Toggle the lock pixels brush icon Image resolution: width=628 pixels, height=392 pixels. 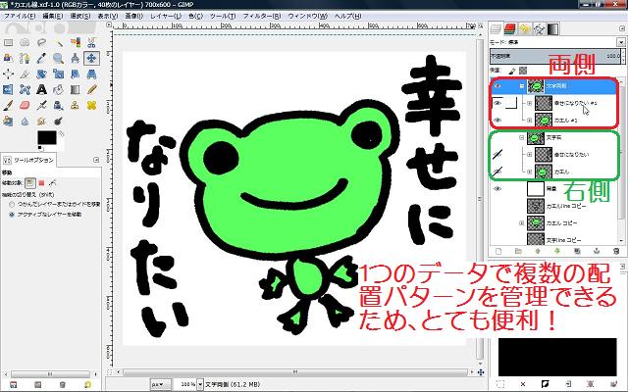click(512, 71)
